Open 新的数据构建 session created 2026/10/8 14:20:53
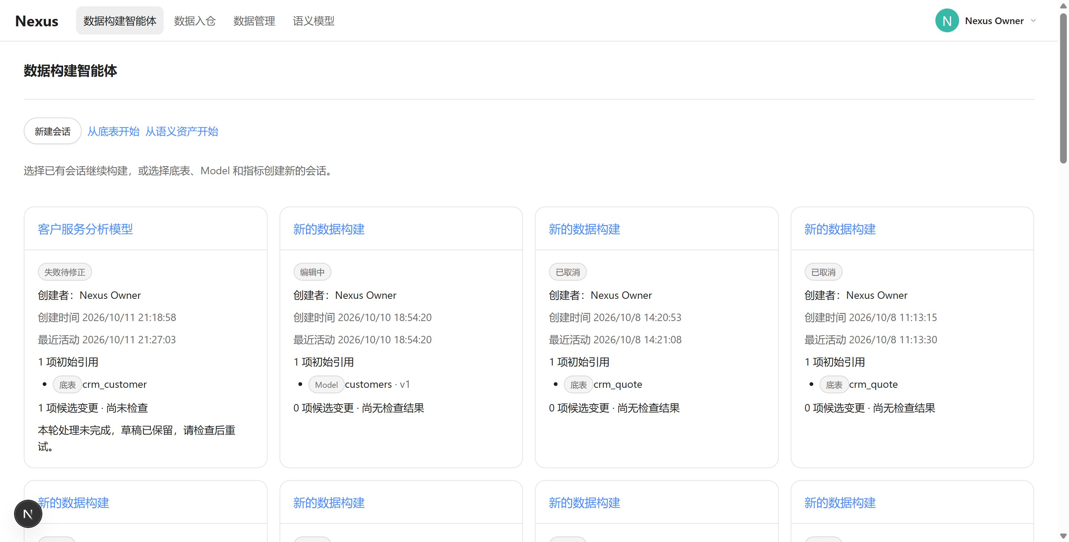Screen dimensions: 1069x542 tap(584, 229)
